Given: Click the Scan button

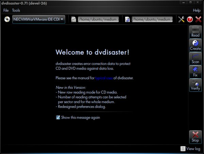Looking at the screenshot, I should 195,58.
